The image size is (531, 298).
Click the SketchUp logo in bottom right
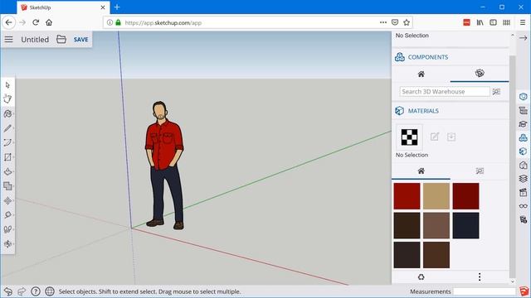click(x=524, y=291)
